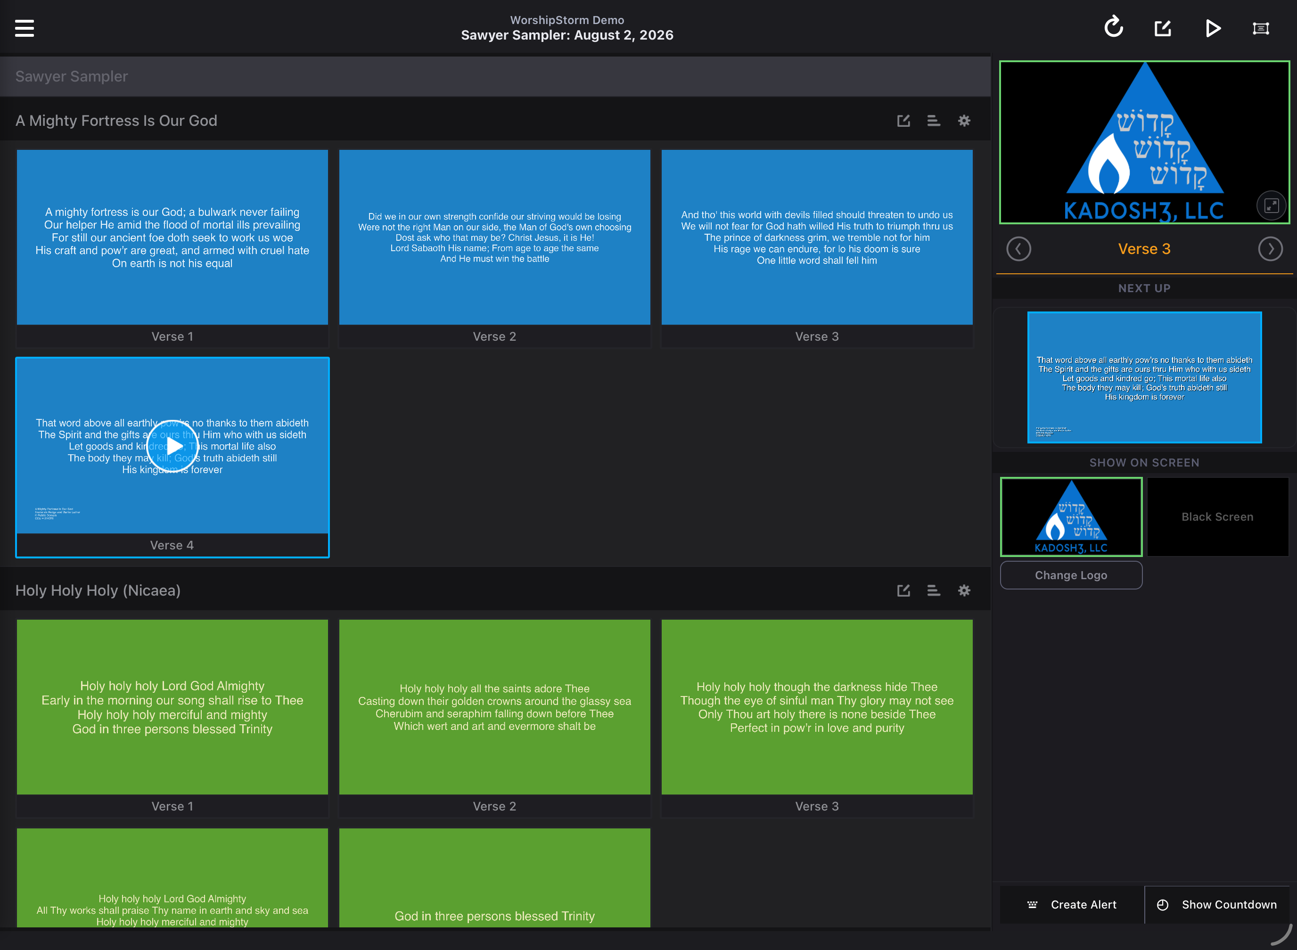Edit A Mighty Fortress Is Our God song
The image size is (1297, 950).
pyautogui.click(x=903, y=121)
